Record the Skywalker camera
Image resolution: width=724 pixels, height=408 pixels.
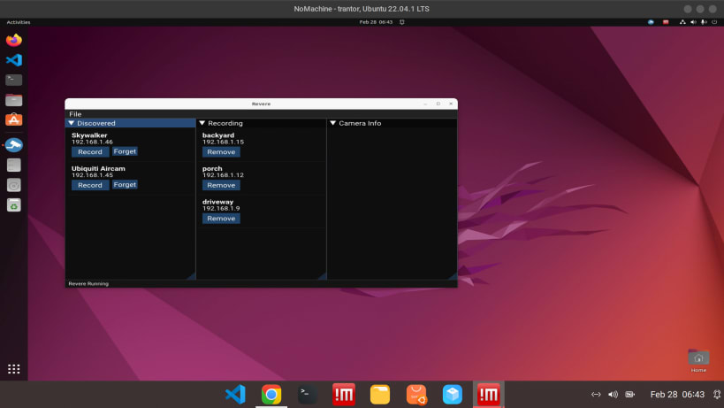click(90, 151)
